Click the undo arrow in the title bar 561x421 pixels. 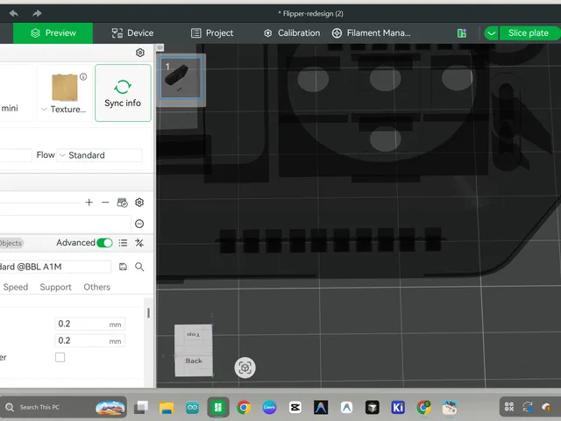click(14, 14)
